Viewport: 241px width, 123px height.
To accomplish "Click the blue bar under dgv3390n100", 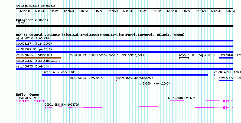I will [x=125, y=41].
